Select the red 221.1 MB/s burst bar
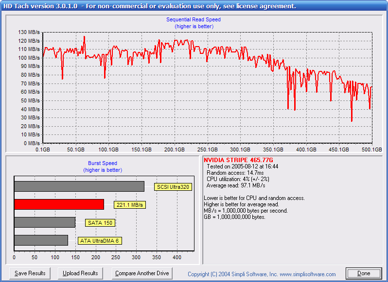The width and height of the screenshot is (388, 282). (x=59, y=204)
